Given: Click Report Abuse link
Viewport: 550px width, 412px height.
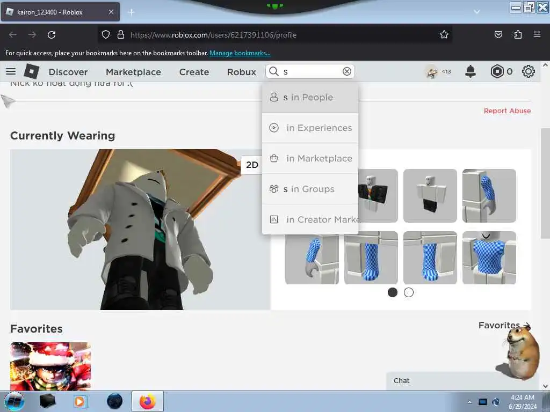Looking at the screenshot, I should tap(507, 111).
